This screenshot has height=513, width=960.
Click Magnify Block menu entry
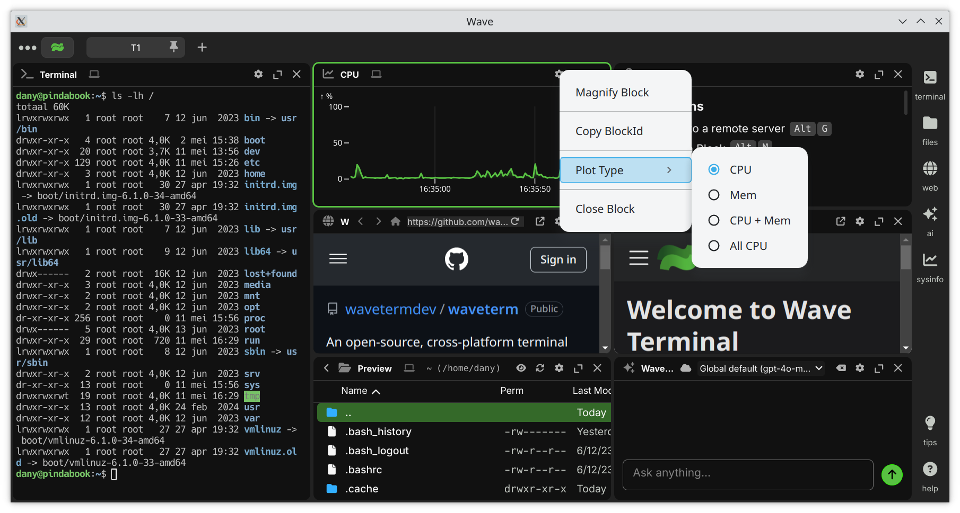pos(625,92)
